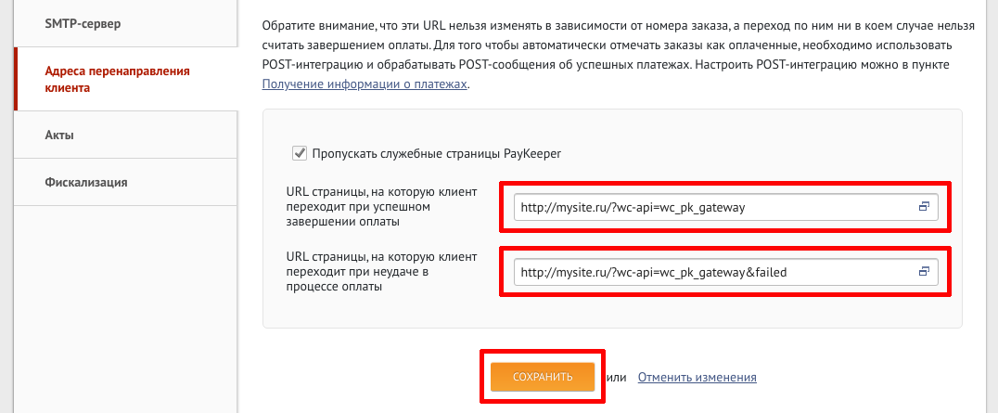Focus the failed payment URL input field

714,272
